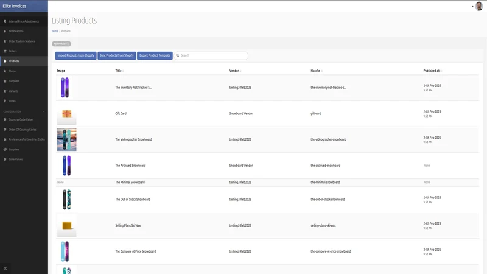The image size is (487, 274).
Task: Click Import Products from Shopify button
Action: [x=75, y=55]
